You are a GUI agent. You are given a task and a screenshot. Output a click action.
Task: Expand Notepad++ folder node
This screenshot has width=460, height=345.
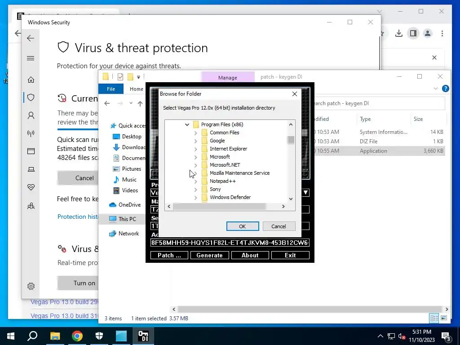coord(195,181)
